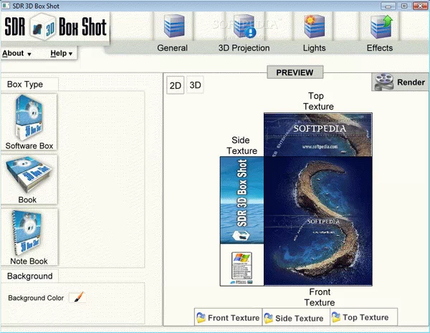Viewport: 430px width, 333px height.
Task: Load a Top Texture image
Action: point(359,318)
